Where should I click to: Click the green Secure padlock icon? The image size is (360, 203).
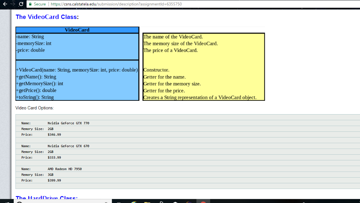tap(31, 4)
